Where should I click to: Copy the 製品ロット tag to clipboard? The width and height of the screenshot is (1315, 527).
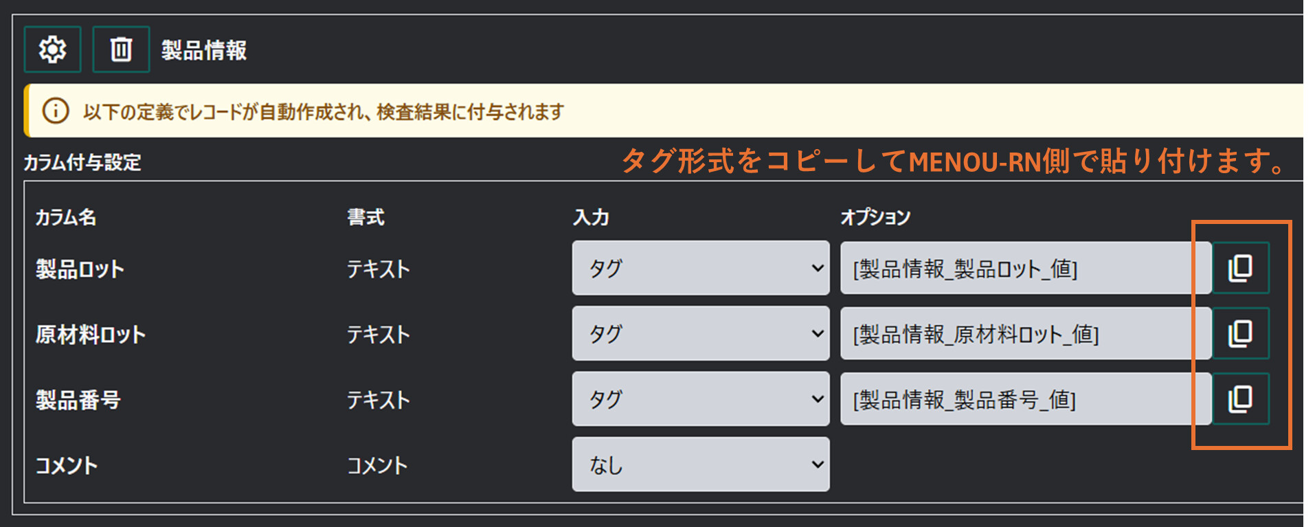pos(1240,268)
